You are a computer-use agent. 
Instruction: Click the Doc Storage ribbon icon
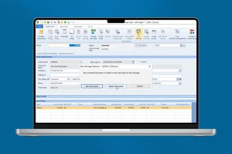tap(139, 34)
